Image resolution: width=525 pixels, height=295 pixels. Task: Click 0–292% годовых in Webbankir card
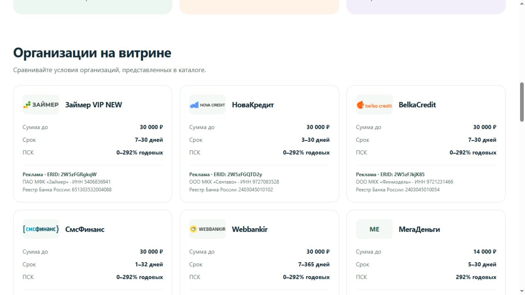[x=306, y=277]
